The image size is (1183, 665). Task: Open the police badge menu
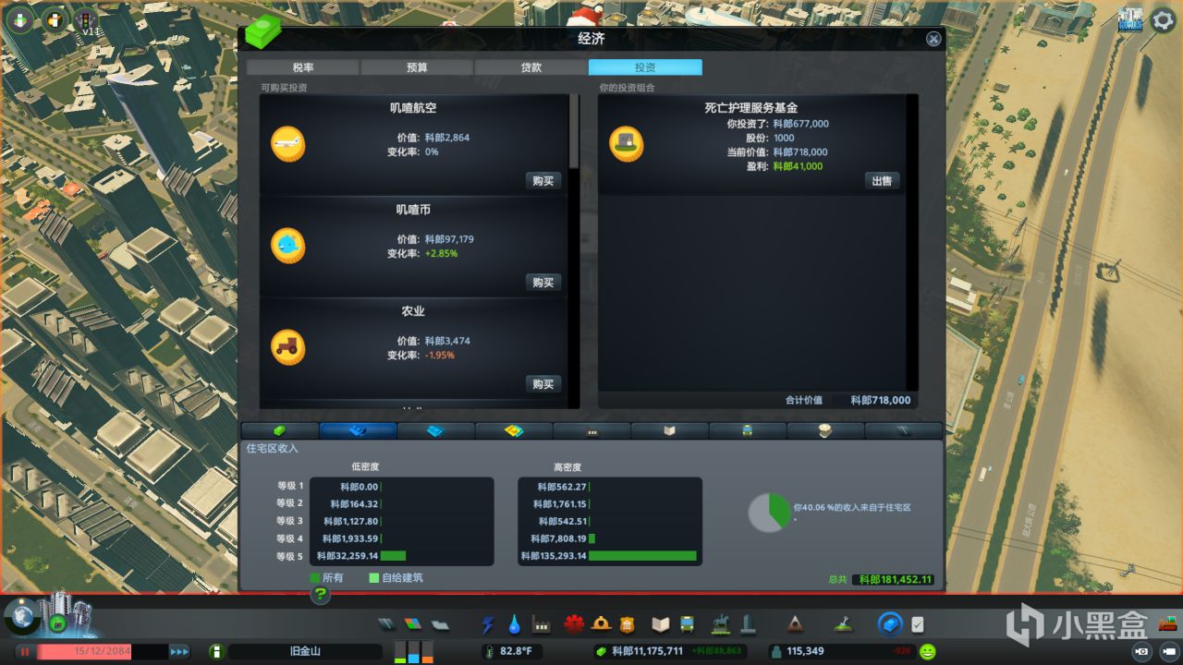tap(628, 625)
